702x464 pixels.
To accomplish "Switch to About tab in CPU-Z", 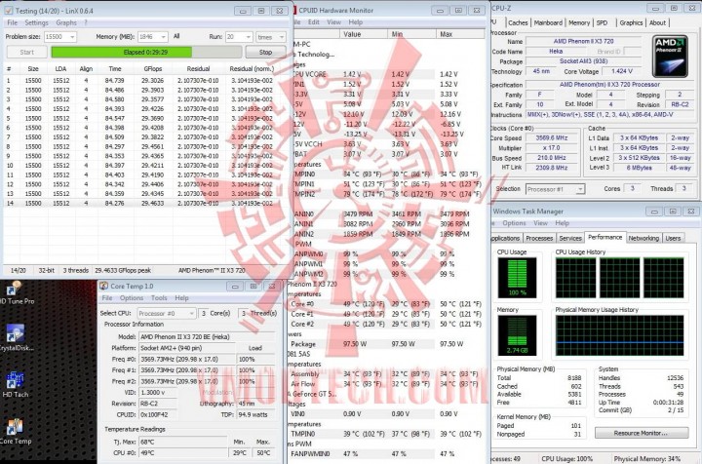I will coord(657,22).
